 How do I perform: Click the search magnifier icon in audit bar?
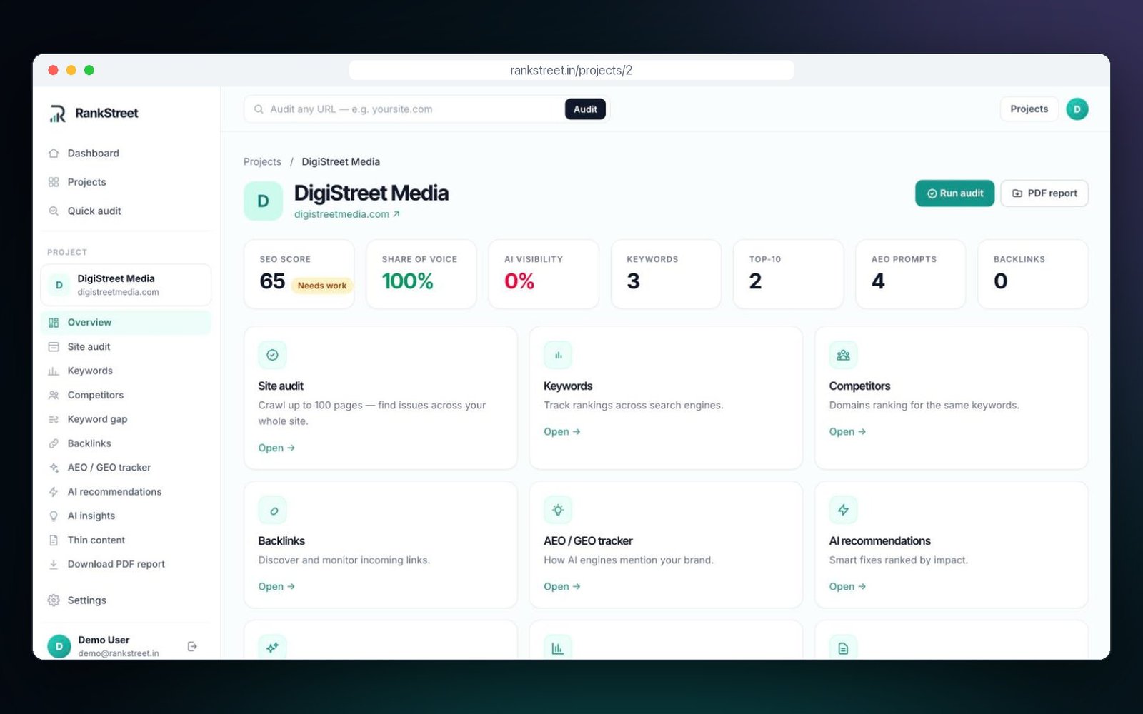259,109
